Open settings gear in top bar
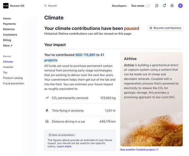Image resolution: width=189 pixels, height=156 pixels. pyautogui.click(x=172, y=6)
